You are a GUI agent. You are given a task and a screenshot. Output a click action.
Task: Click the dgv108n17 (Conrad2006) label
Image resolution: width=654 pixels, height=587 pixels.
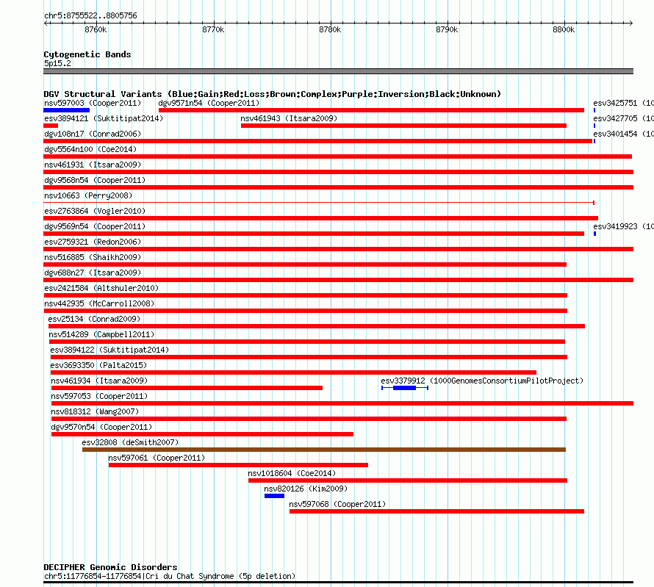pos(93,134)
